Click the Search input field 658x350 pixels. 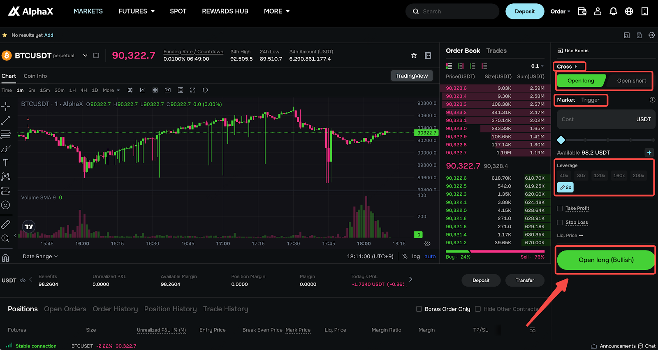452,12
